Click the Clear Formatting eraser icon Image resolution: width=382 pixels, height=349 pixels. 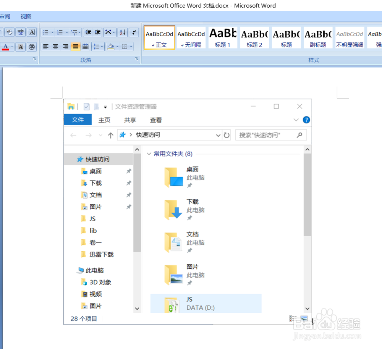click(9, 32)
